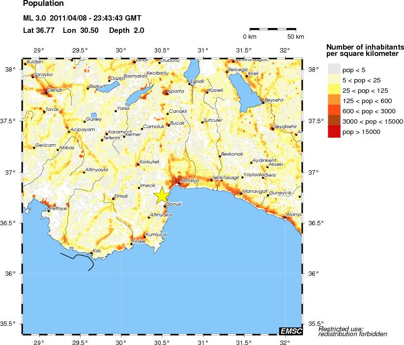Image resolution: width=404 pixels, height=345 pixels.
Task: Pick the gray 'pop < 5' legend swatch
Action: click(334, 69)
